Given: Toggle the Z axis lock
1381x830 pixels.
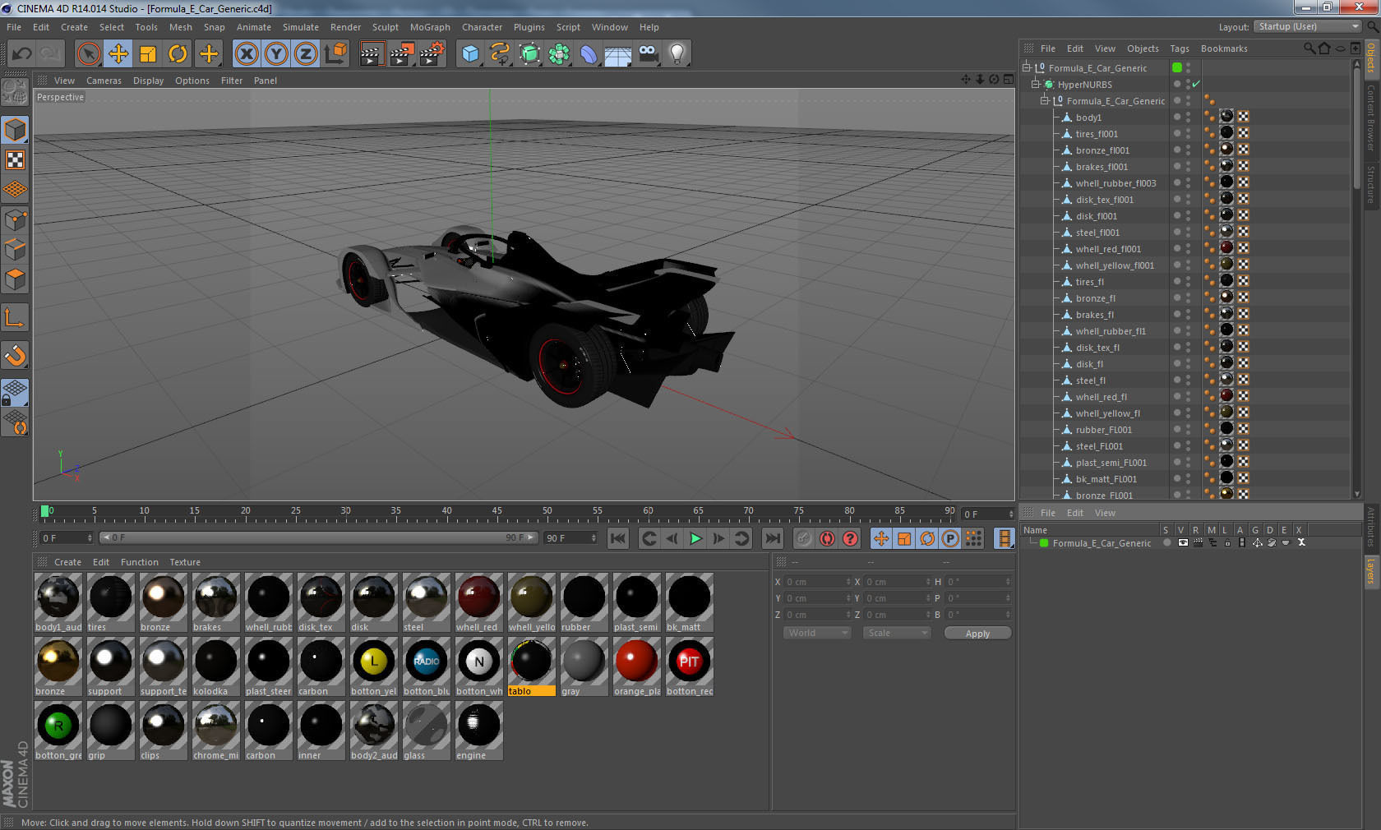Looking at the screenshot, I should coord(306,54).
